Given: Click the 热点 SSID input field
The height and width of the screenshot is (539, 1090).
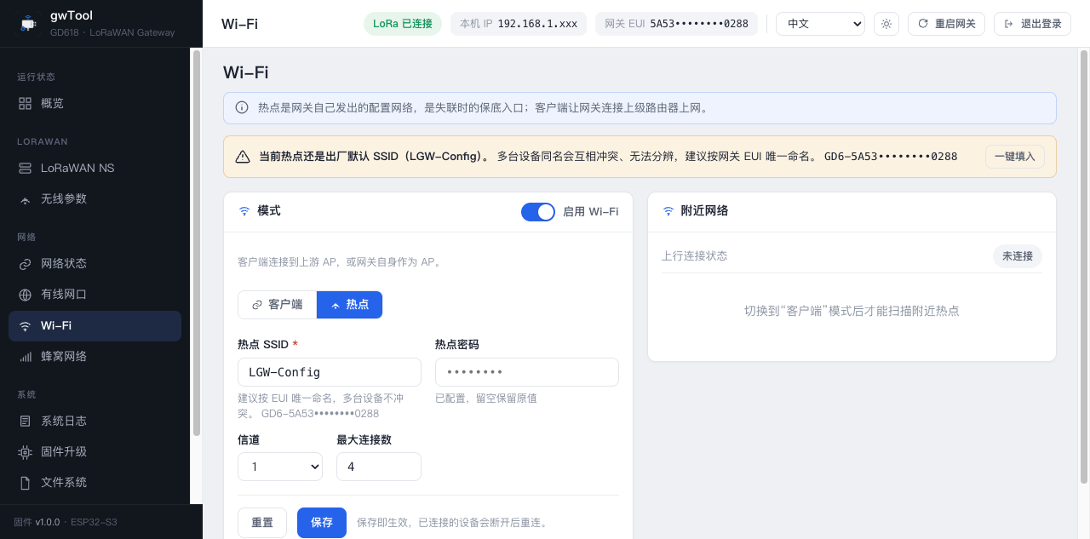Looking at the screenshot, I should [x=330, y=372].
